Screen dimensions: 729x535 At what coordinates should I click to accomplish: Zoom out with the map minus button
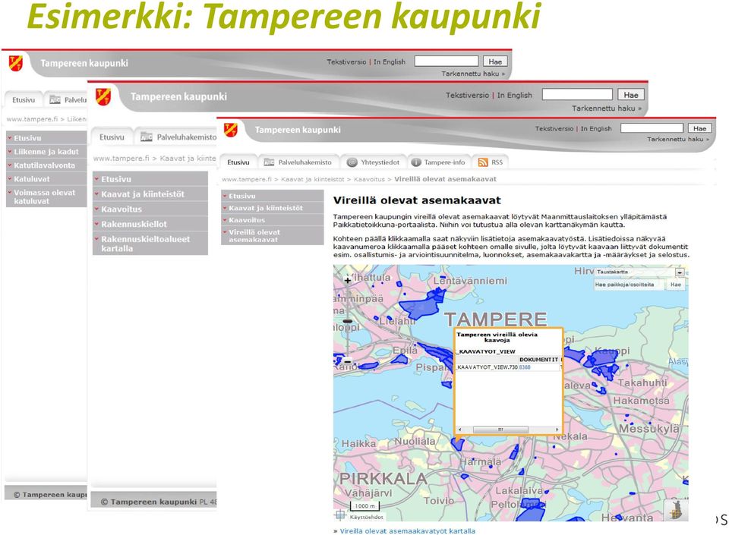(347, 362)
